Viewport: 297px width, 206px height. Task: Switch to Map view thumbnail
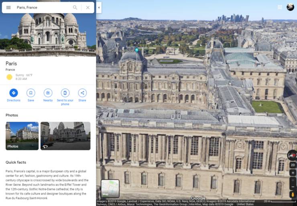click(x=110, y=188)
